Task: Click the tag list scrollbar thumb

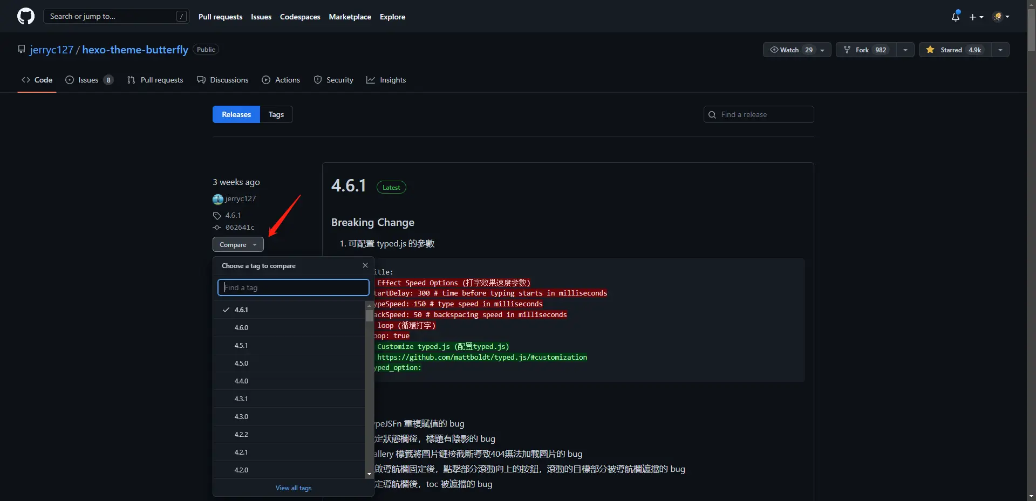Action: click(370, 315)
